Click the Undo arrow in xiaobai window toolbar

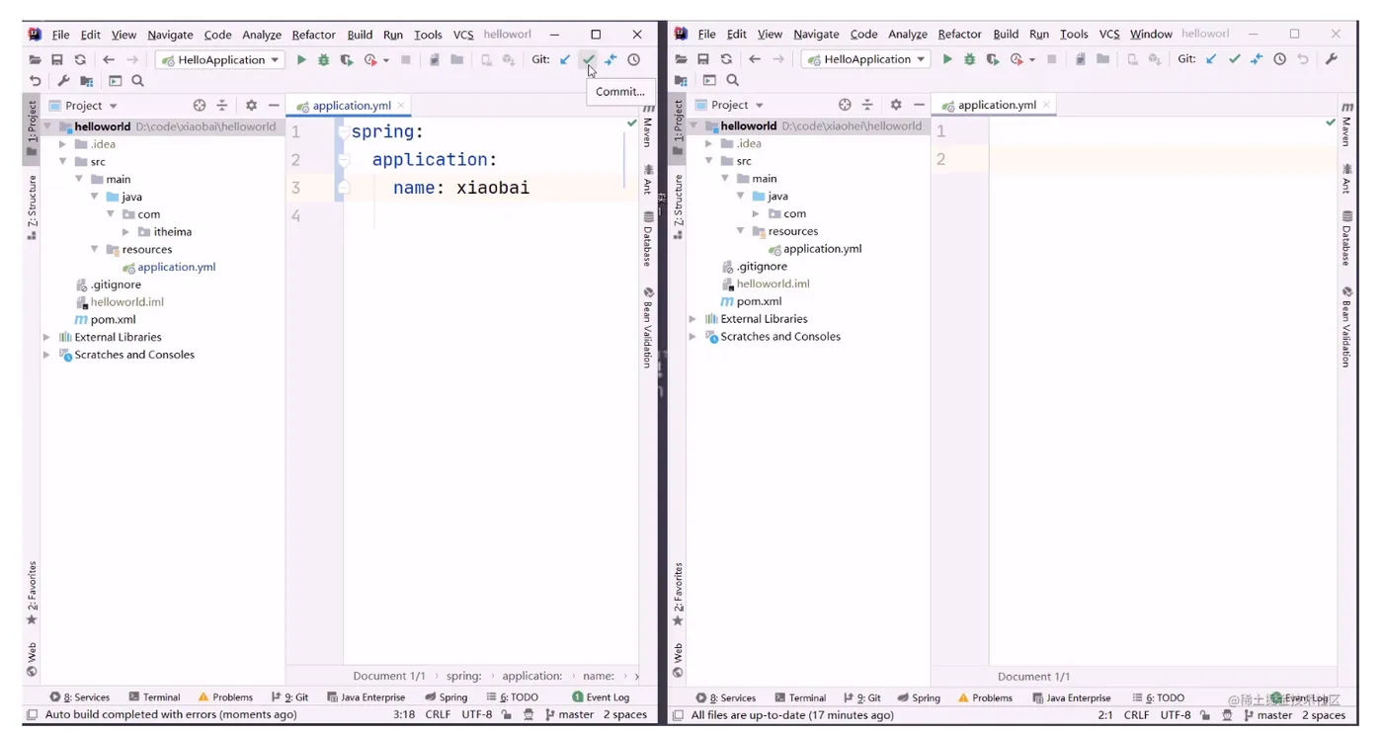[36, 81]
